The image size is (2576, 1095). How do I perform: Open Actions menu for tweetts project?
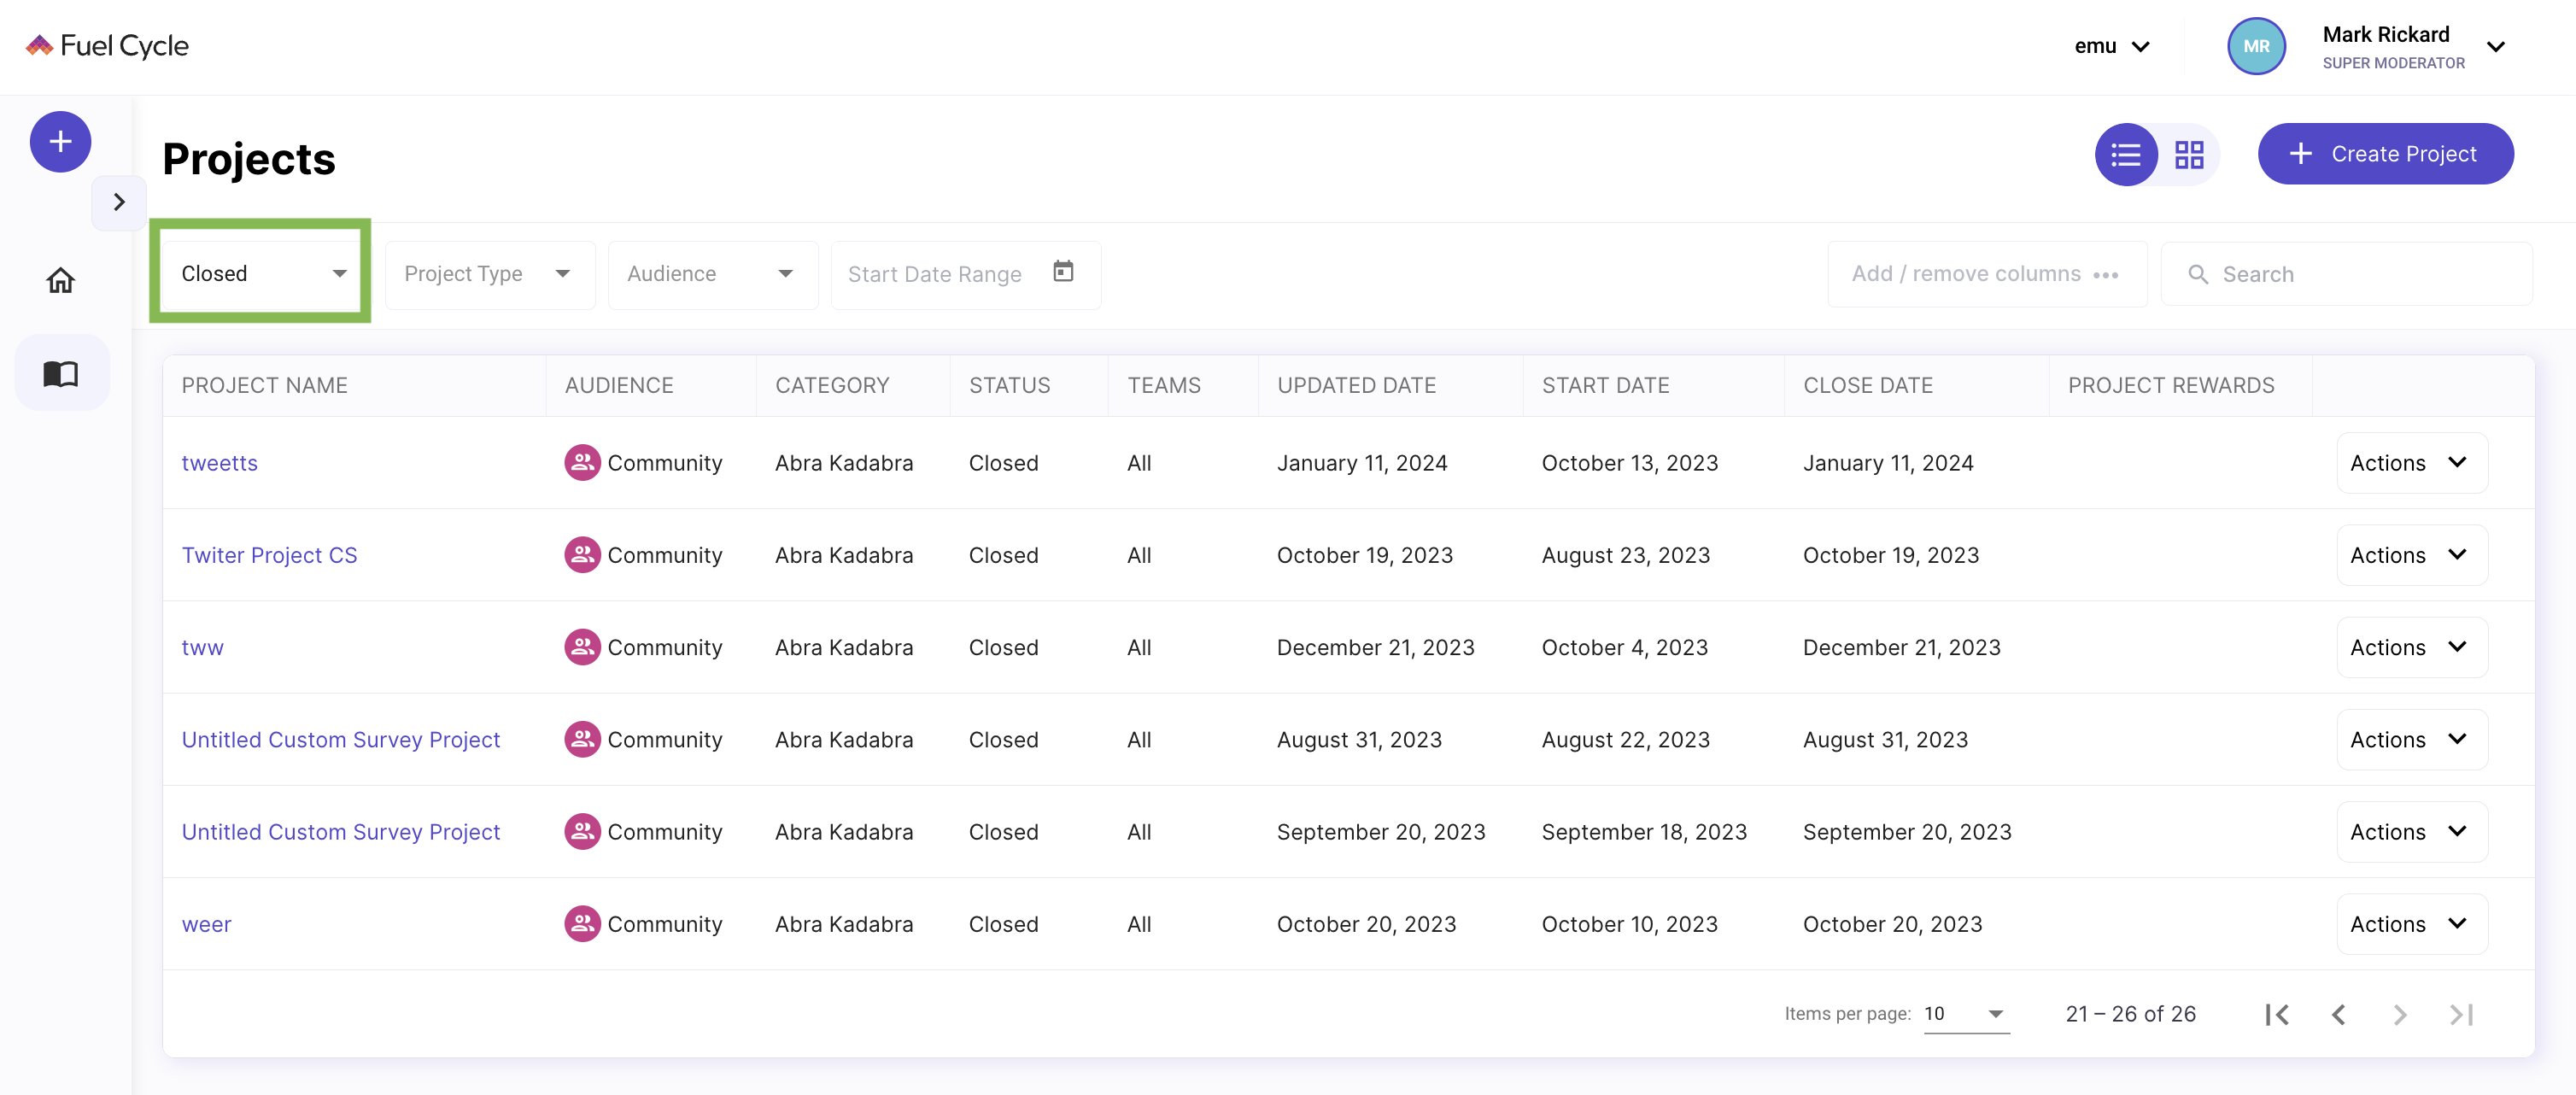2410,463
